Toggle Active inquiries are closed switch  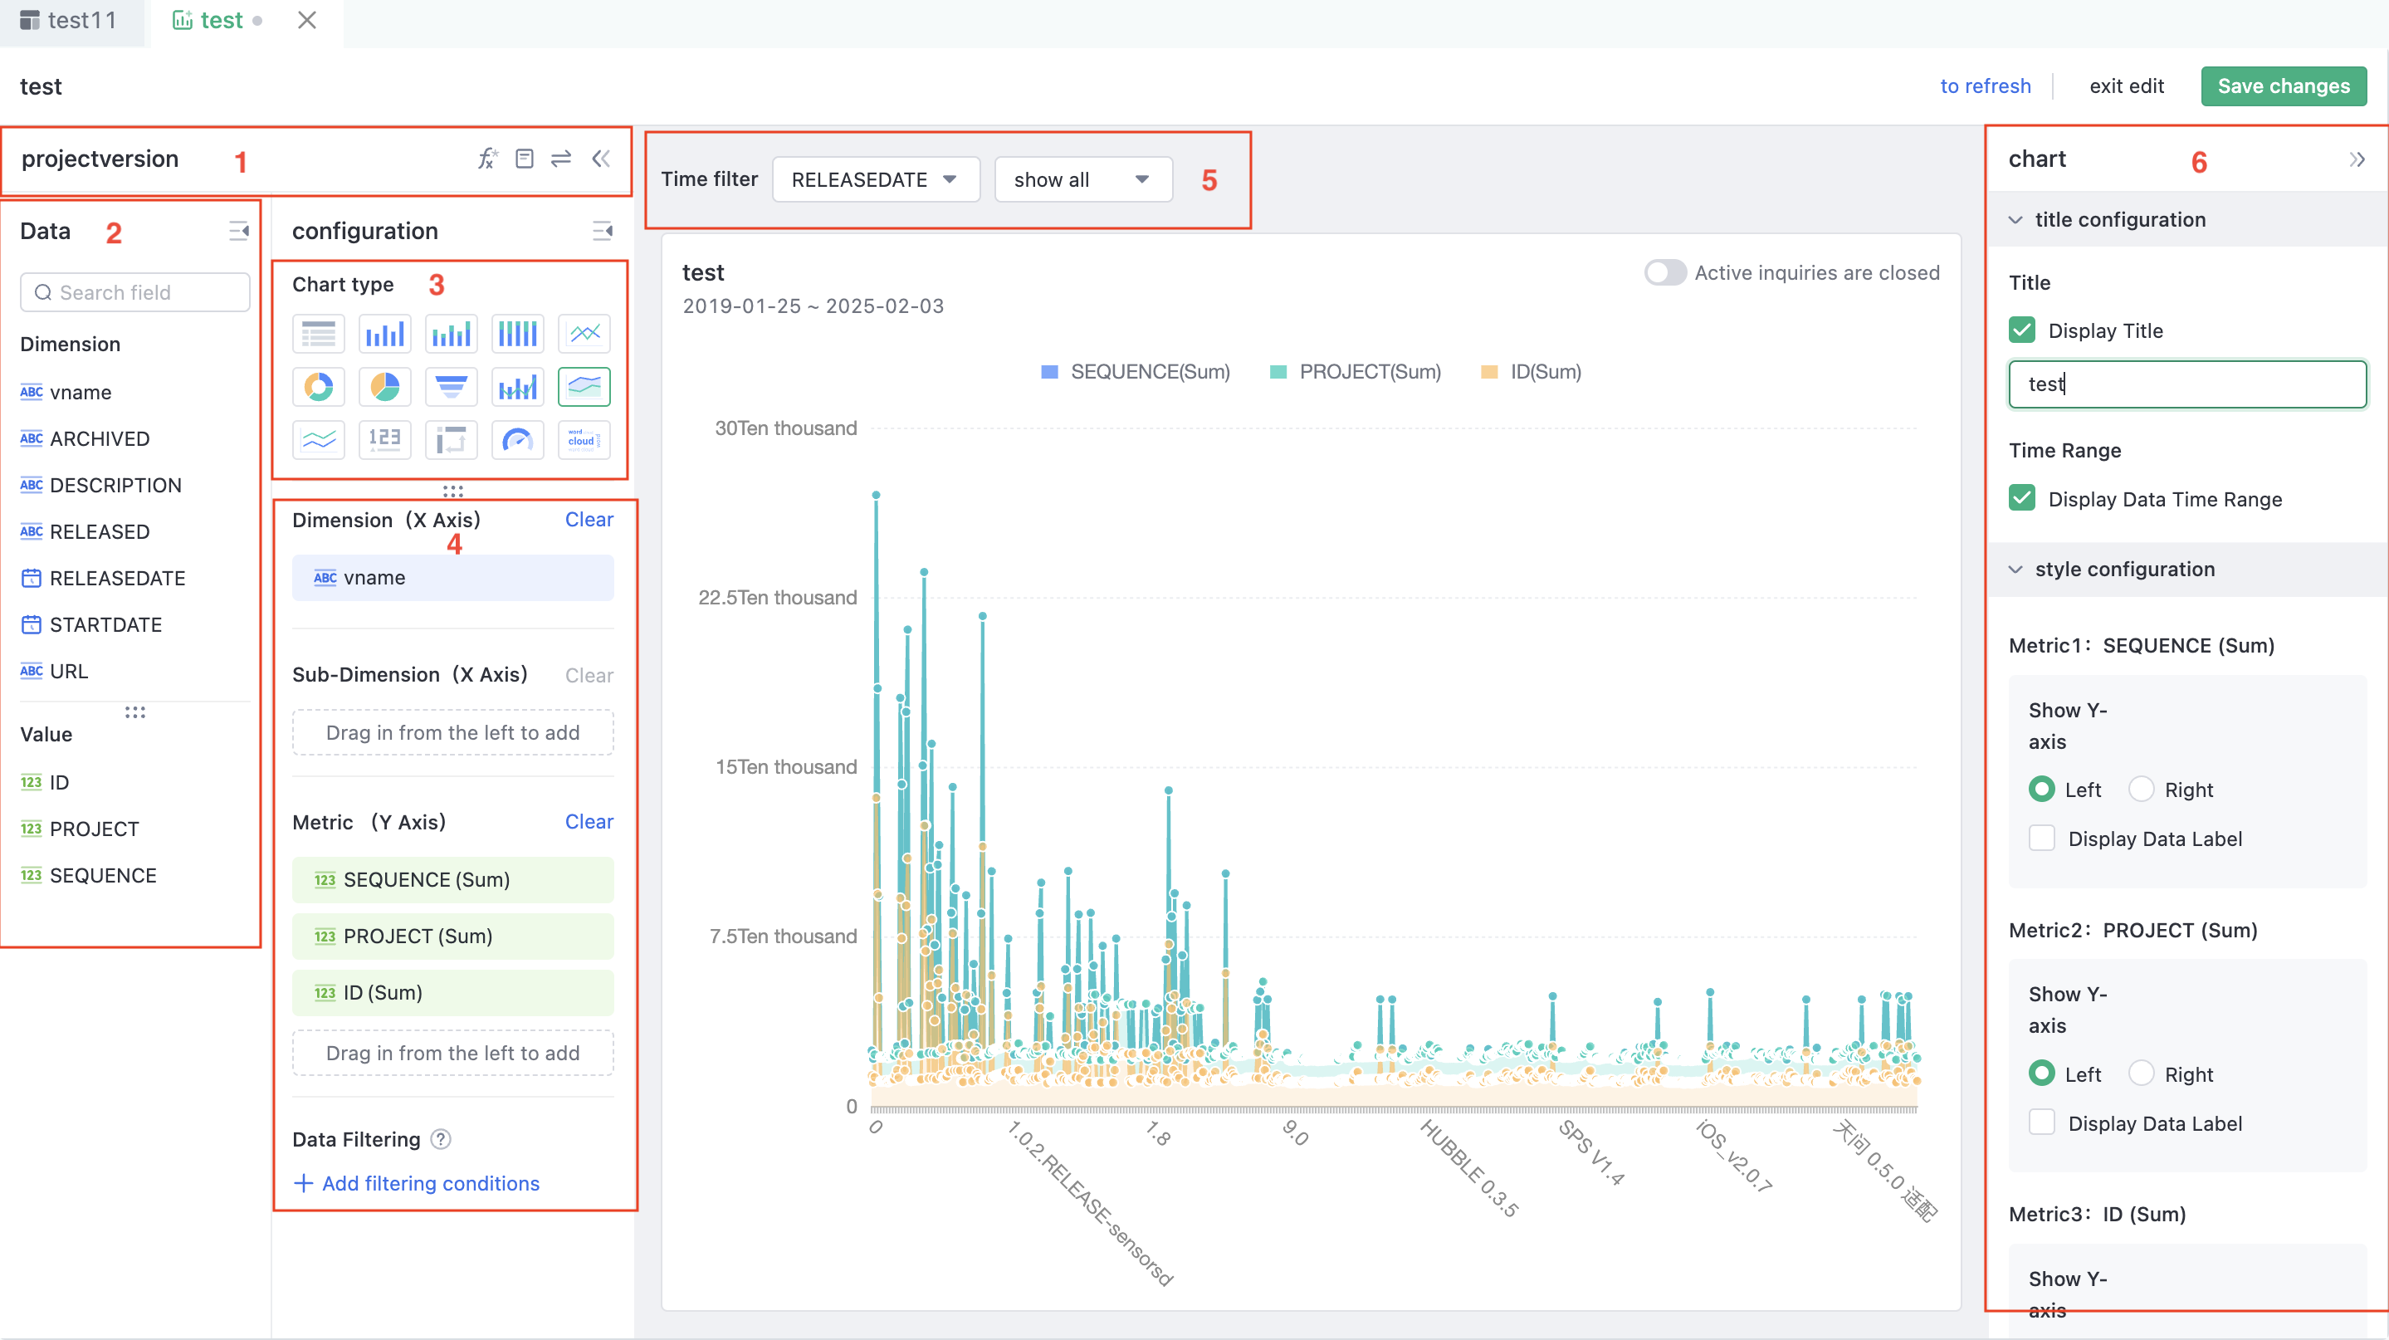point(1664,271)
